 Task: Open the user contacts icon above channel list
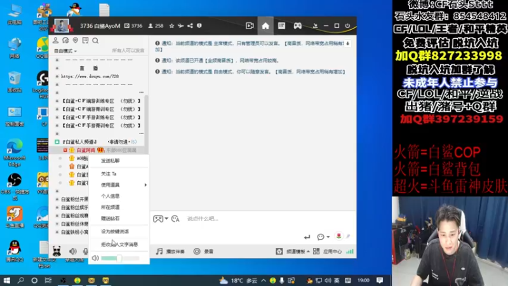coord(56,41)
